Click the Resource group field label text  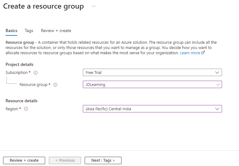tap(33, 85)
